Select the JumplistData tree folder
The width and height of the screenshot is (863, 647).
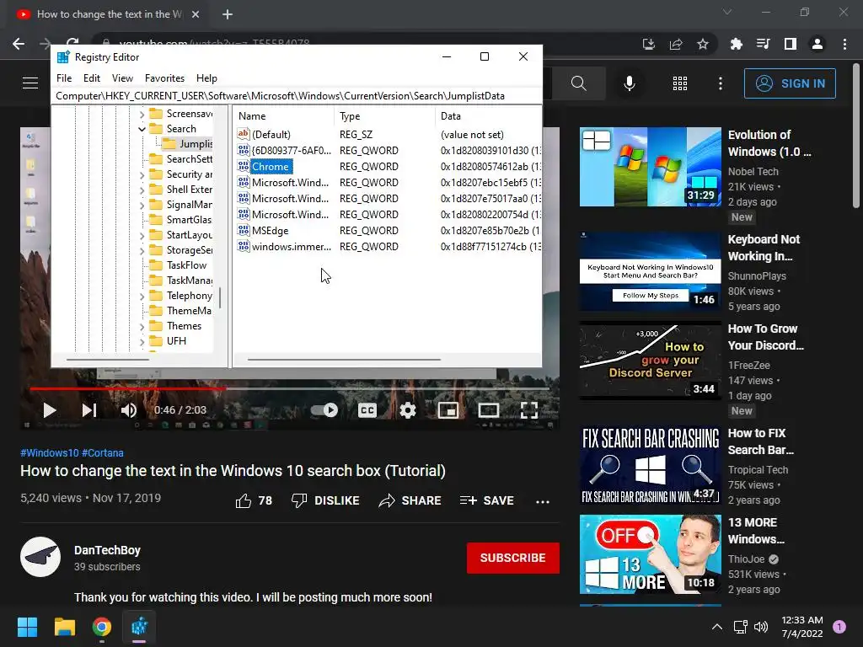click(188, 143)
